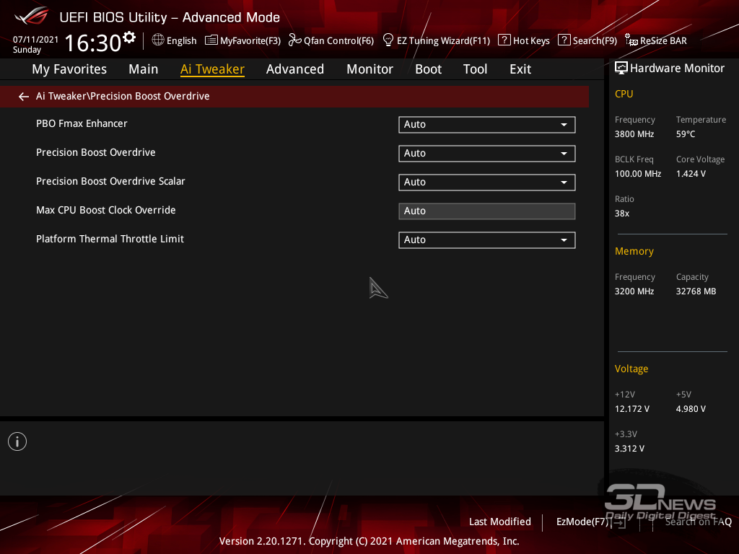Switch to EzMode(F7)
Screen dimensions: 739x554
(x=582, y=522)
